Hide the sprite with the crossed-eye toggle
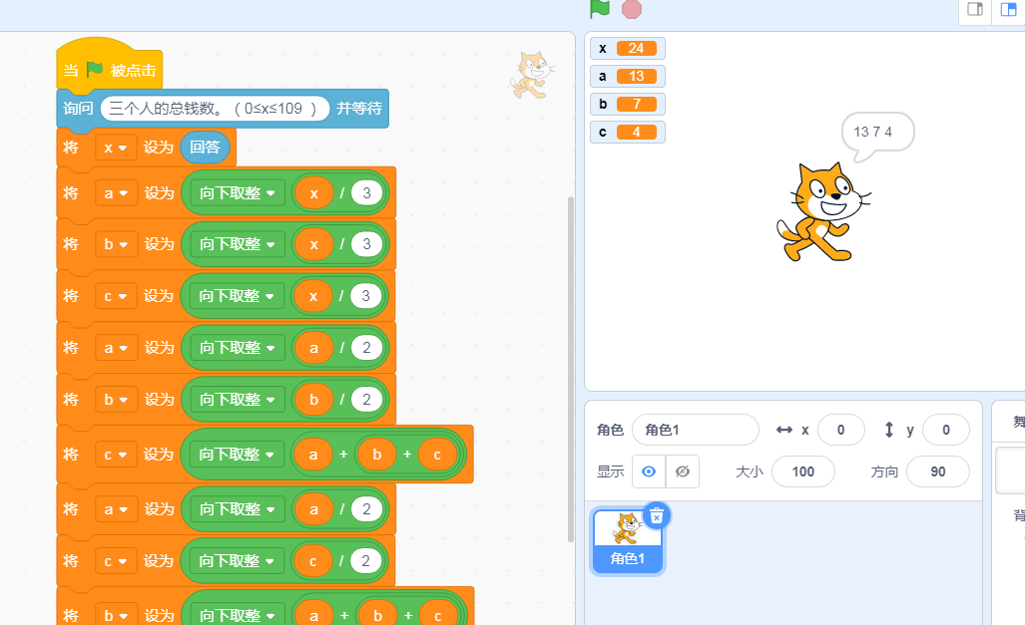 point(683,470)
